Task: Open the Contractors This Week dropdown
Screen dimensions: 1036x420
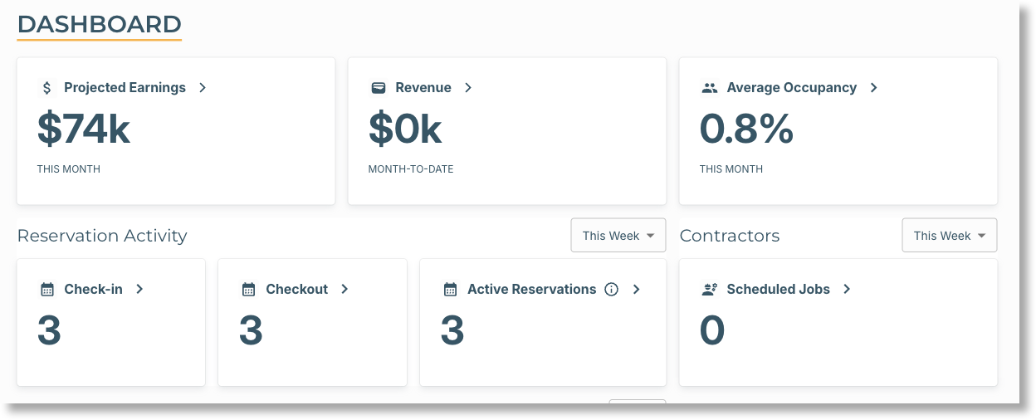Action: [950, 236]
